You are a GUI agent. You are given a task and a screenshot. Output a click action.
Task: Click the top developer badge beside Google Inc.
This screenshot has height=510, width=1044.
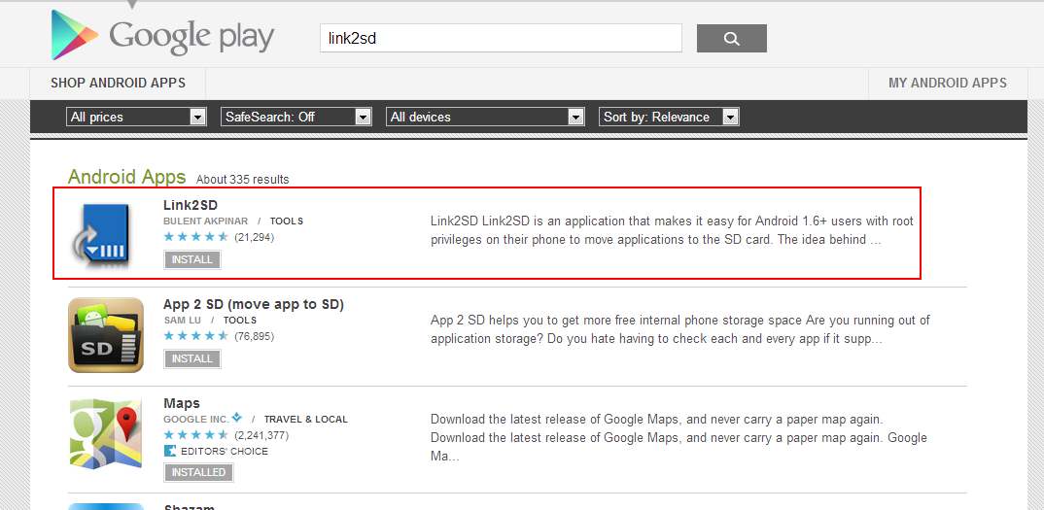pyautogui.click(x=237, y=418)
